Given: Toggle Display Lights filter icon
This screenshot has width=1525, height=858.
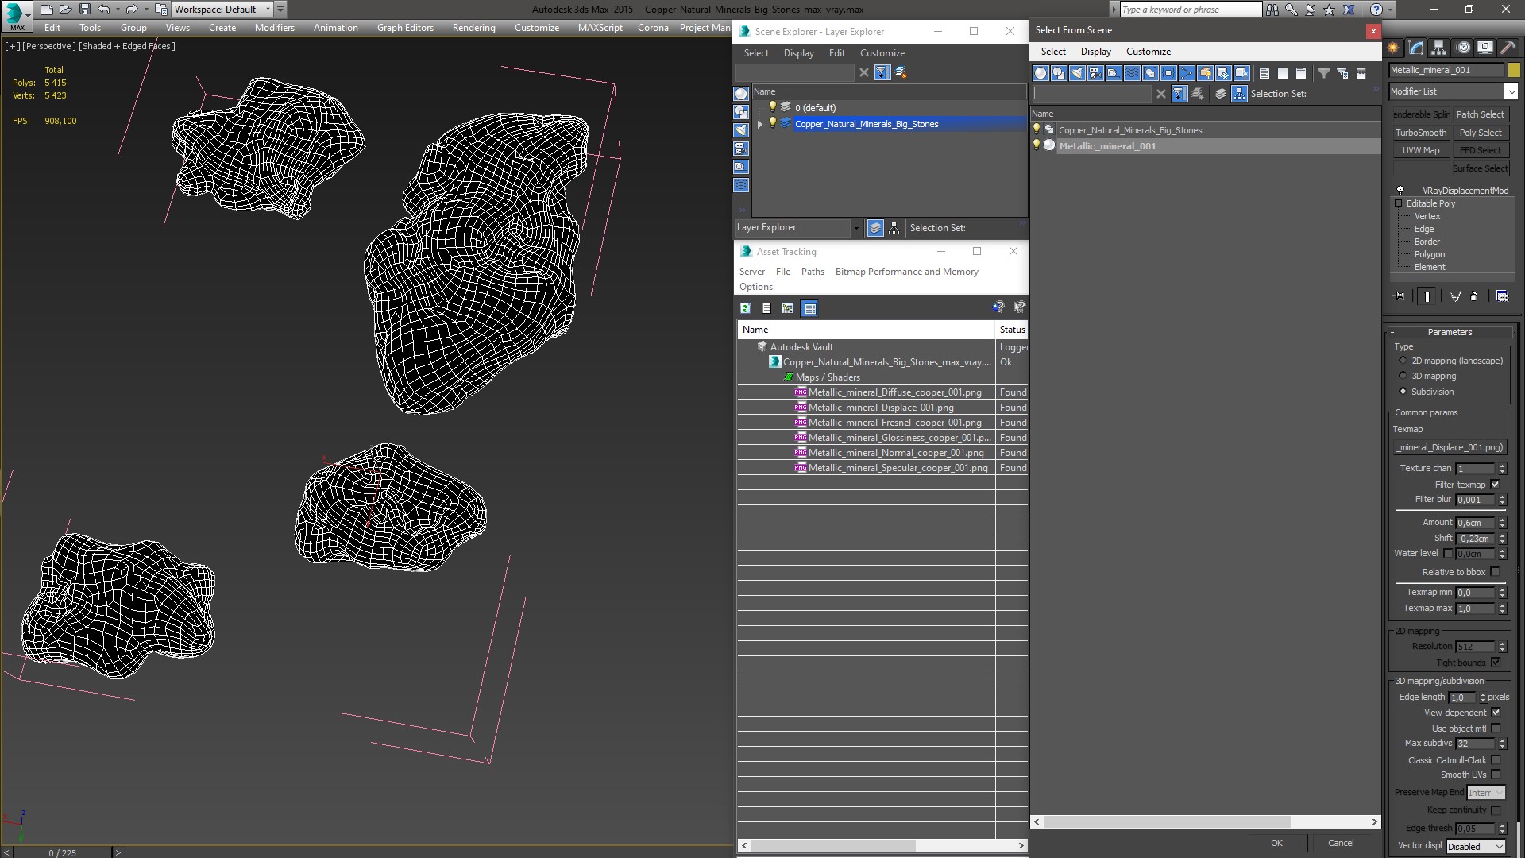Looking at the screenshot, I should [1077, 73].
